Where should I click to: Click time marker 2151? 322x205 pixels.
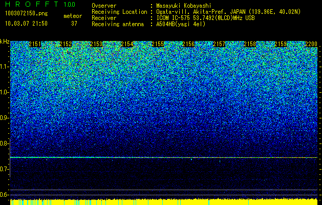pos(35,44)
